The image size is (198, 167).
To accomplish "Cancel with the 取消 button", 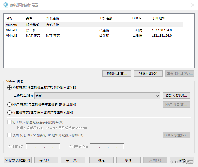I will (128, 160).
